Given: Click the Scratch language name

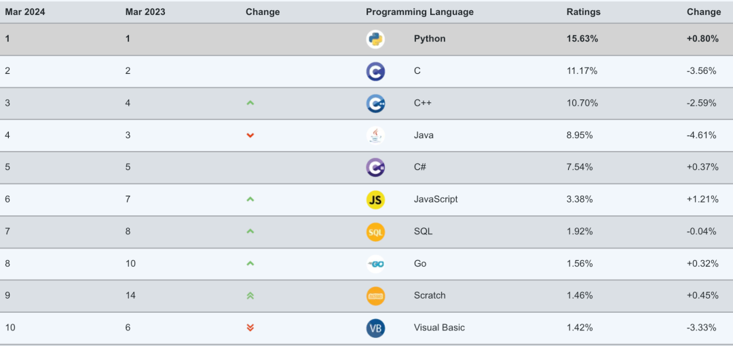Looking at the screenshot, I should click(430, 295).
